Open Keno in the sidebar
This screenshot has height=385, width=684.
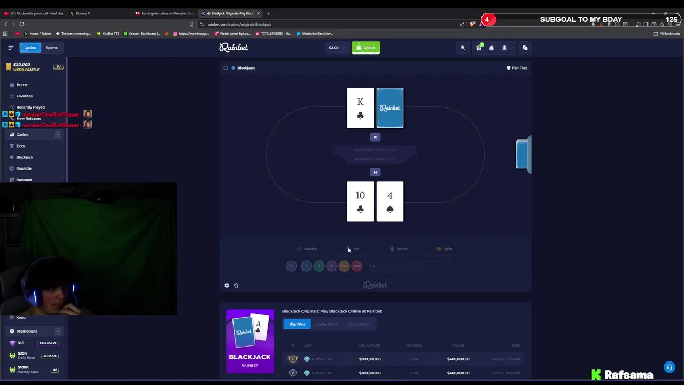click(21, 318)
